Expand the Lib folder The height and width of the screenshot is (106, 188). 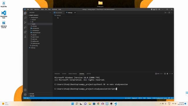coord(40,22)
